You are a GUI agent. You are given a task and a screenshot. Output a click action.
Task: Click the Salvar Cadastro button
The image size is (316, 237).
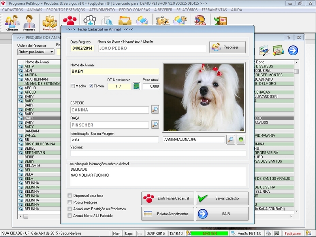(x=222, y=198)
